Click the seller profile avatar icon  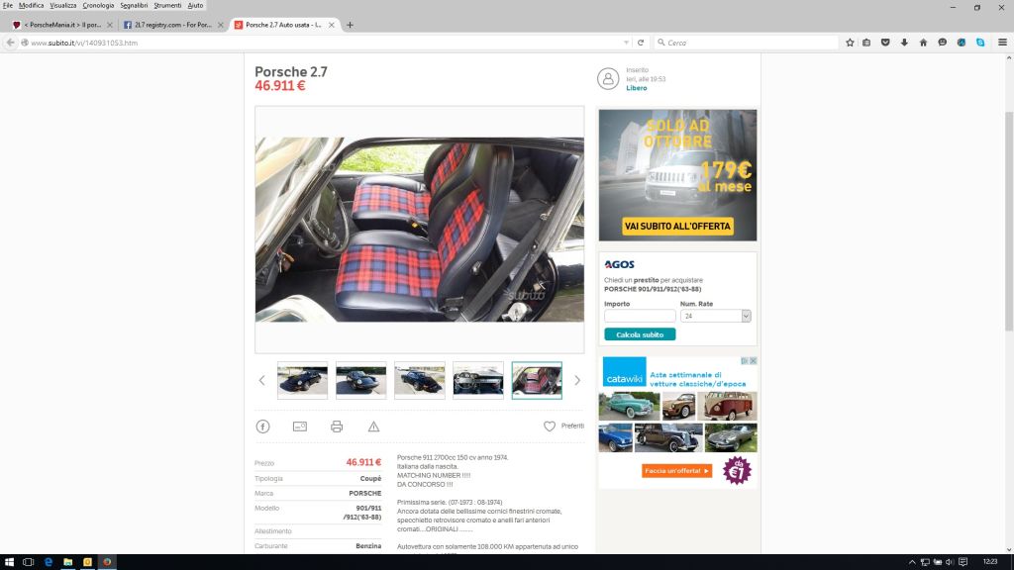coord(608,79)
